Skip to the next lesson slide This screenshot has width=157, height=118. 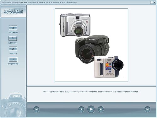tap(147, 109)
